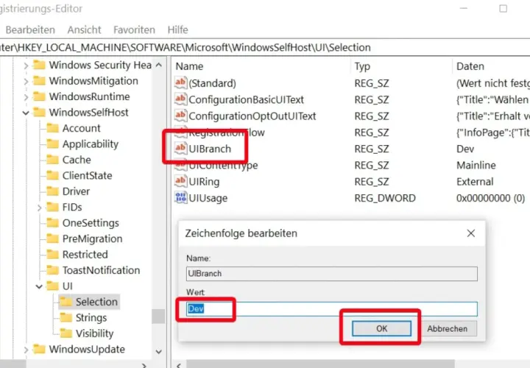
Task: Click the Mainline data cell
Action: coord(476,166)
